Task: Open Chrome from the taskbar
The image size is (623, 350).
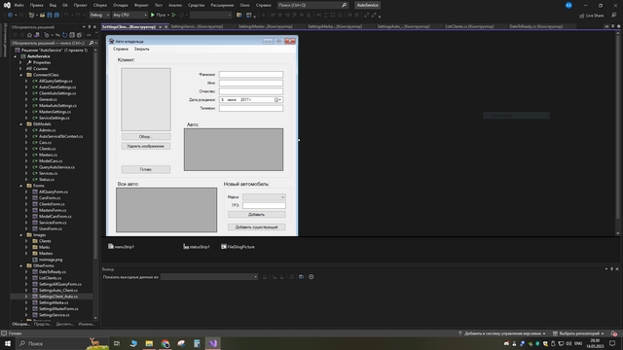Action: 165,343
